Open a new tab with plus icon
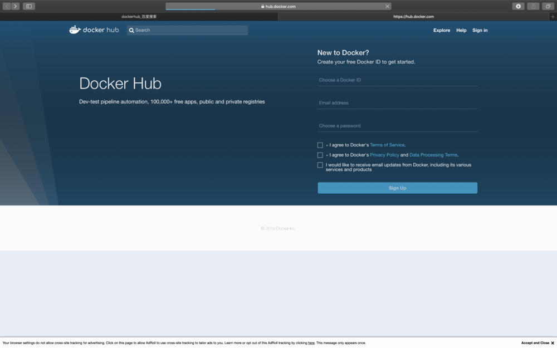Screen dimensions: 557x348 [553, 16]
